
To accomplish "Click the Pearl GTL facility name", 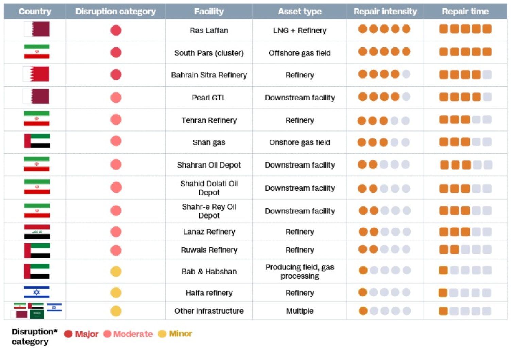I will pyautogui.click(x=209, y=98).
